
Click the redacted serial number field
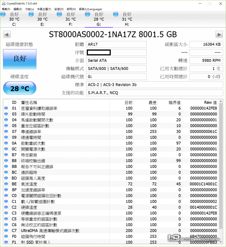pos(116,52)
